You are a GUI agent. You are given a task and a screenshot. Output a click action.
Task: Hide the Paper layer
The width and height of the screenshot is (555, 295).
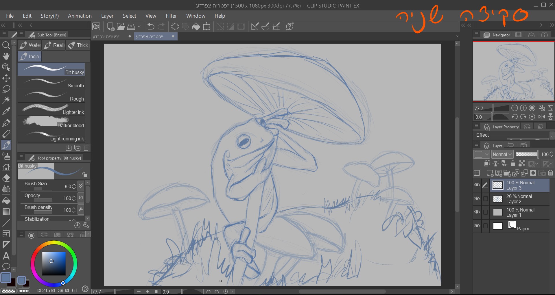pos(477,226)
